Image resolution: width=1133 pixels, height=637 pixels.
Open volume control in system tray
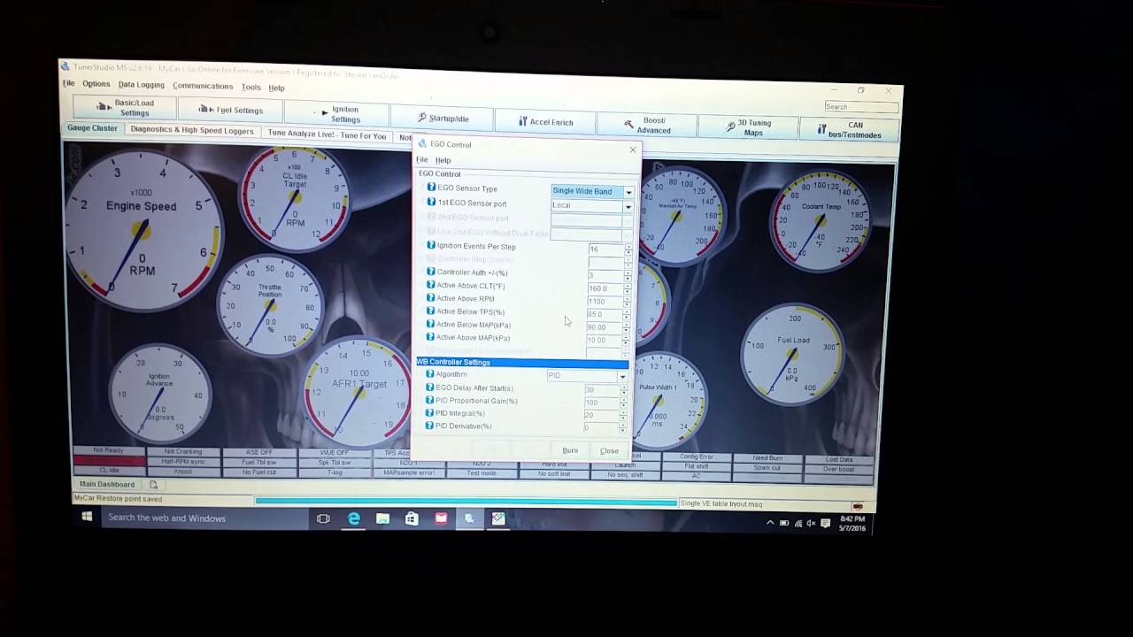(x=811, y=524)
